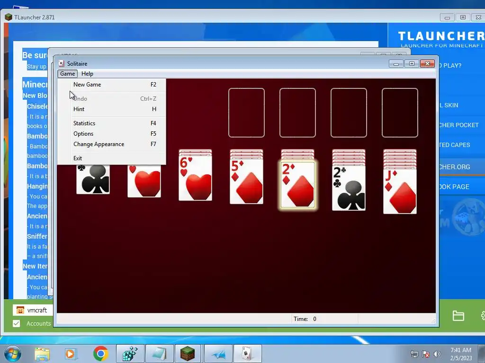Open the Help menu in Solitaire
Screen dimensions: 485x363
(87, 74)
